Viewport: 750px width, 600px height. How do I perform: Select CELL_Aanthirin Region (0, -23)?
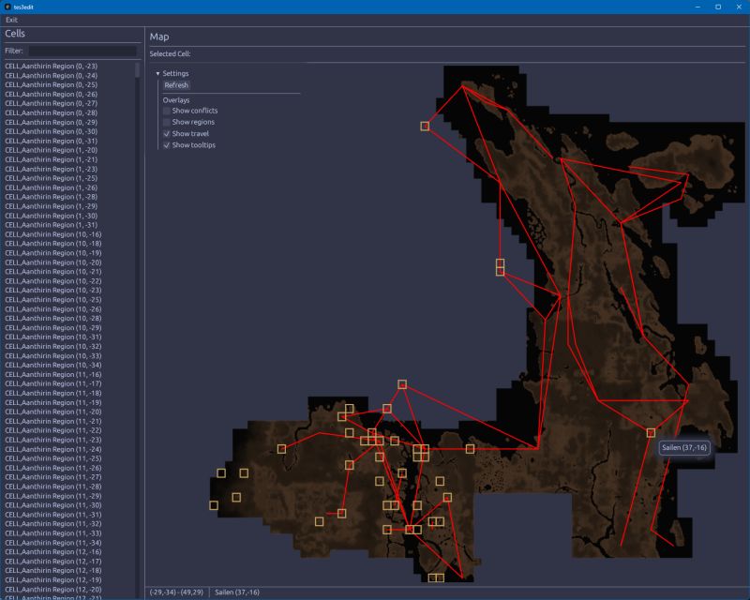click(52, 66)
